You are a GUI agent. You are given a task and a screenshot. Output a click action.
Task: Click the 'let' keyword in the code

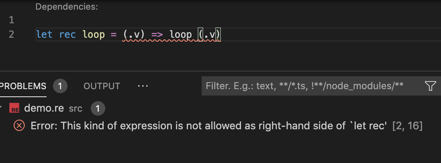[x=44, y=35]
